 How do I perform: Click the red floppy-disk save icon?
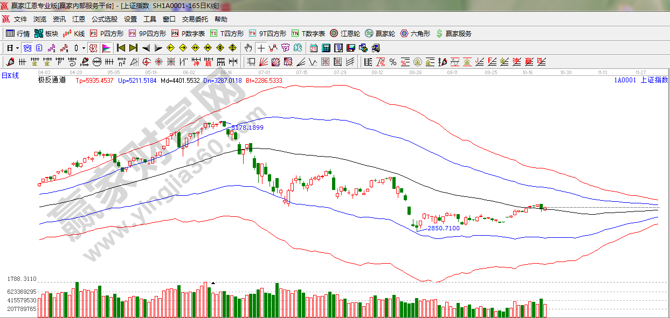click(350, 48)
